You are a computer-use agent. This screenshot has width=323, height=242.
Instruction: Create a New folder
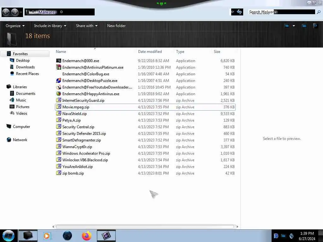[x=116, y=26]
